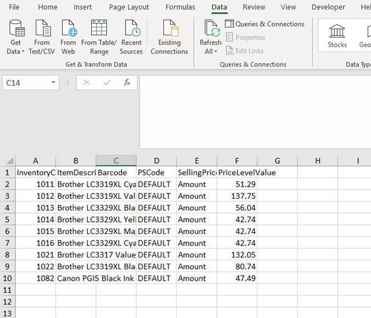
Task: Click the Refresh All icon
Action: (x=211, y=29)
